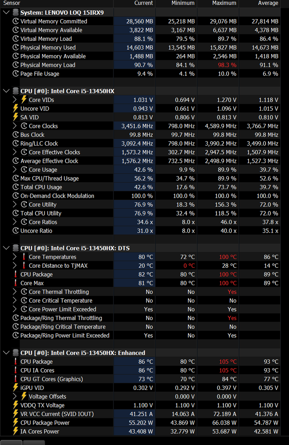
Task: Click the clock icon beside Virtual Memory Committed
Action: coord(16,22)
